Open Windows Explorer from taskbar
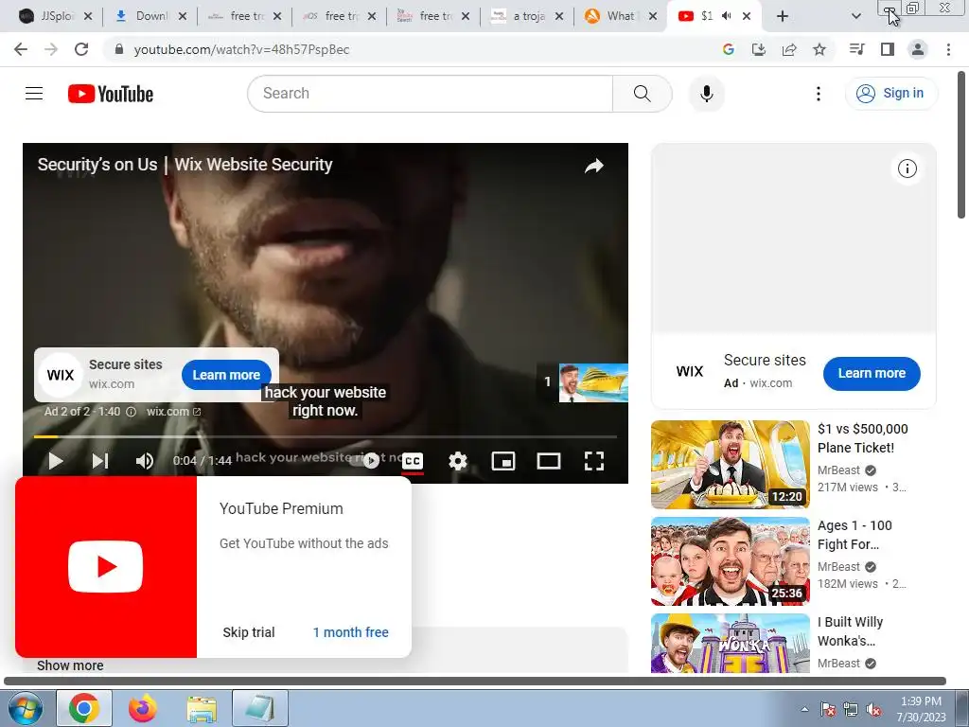 click(202, 708)
